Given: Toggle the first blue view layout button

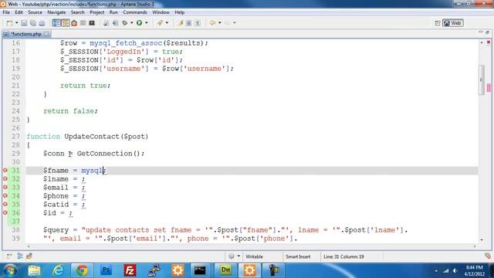Looking at the screenshot, I should pyautogui.click(x=56, y=23).
